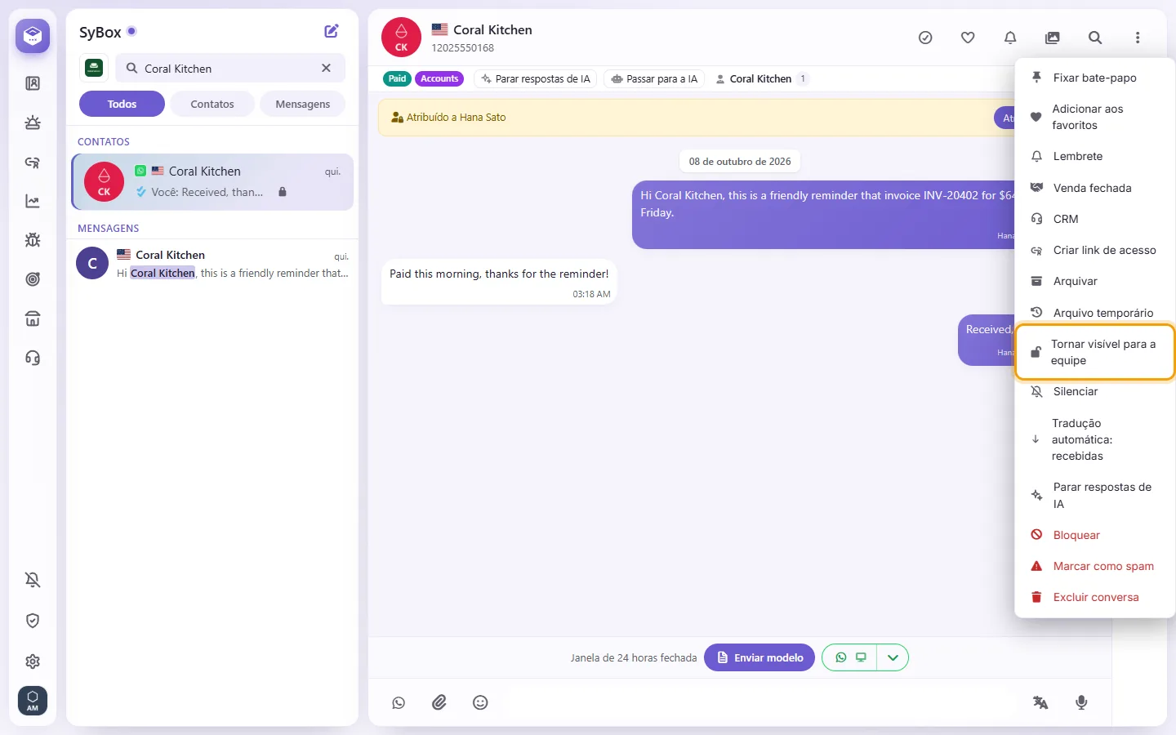Start new chat with compose icon

pyautogui.click(x=332, y=31)
